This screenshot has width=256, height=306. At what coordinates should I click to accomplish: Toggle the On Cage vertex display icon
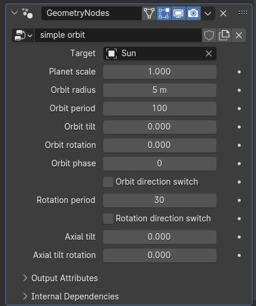149,14
